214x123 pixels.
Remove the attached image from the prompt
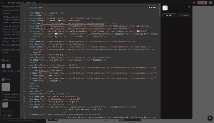pyautogui.click(x=7, y=103)
